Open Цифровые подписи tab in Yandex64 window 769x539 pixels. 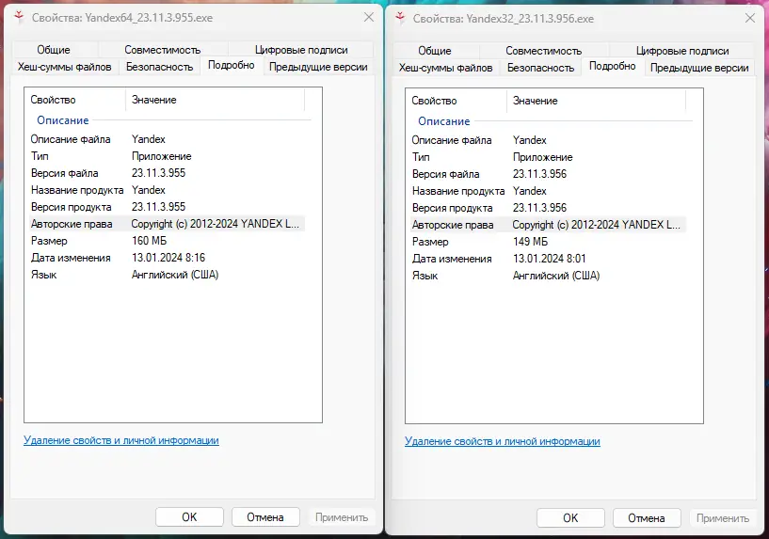click(x=301, y=50)
